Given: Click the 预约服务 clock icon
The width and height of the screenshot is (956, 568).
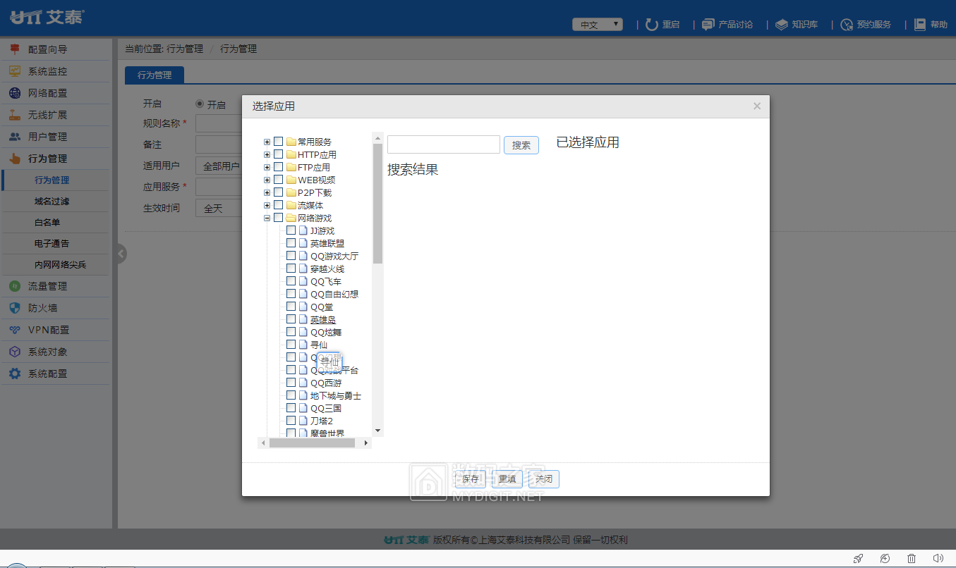Looking at the screenshot, I should point(847,25).
